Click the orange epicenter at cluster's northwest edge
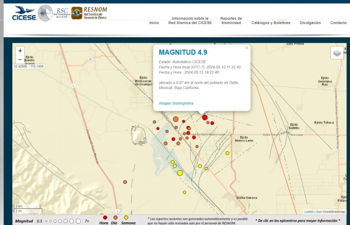This screenshot has width=350, height=225. 154,122
